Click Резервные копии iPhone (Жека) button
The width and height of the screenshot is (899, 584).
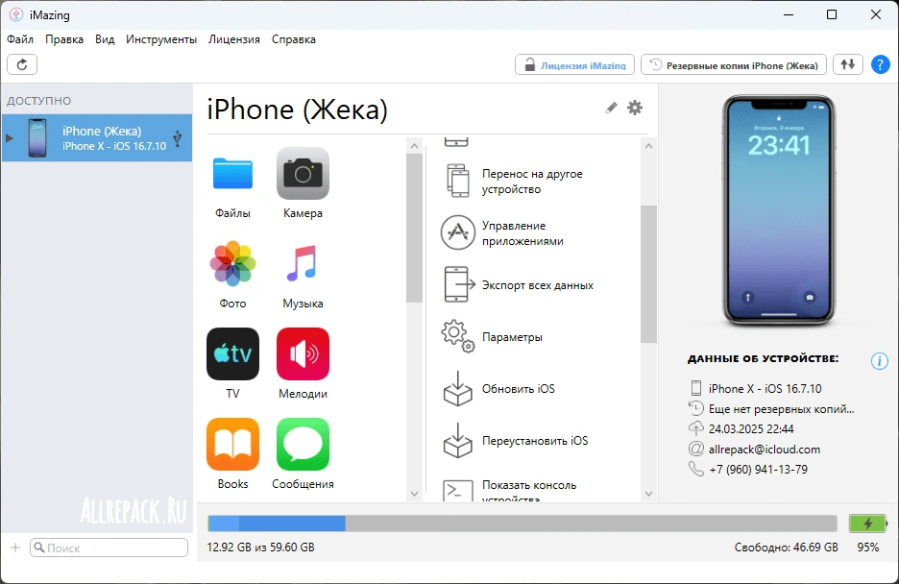point(733,64)
